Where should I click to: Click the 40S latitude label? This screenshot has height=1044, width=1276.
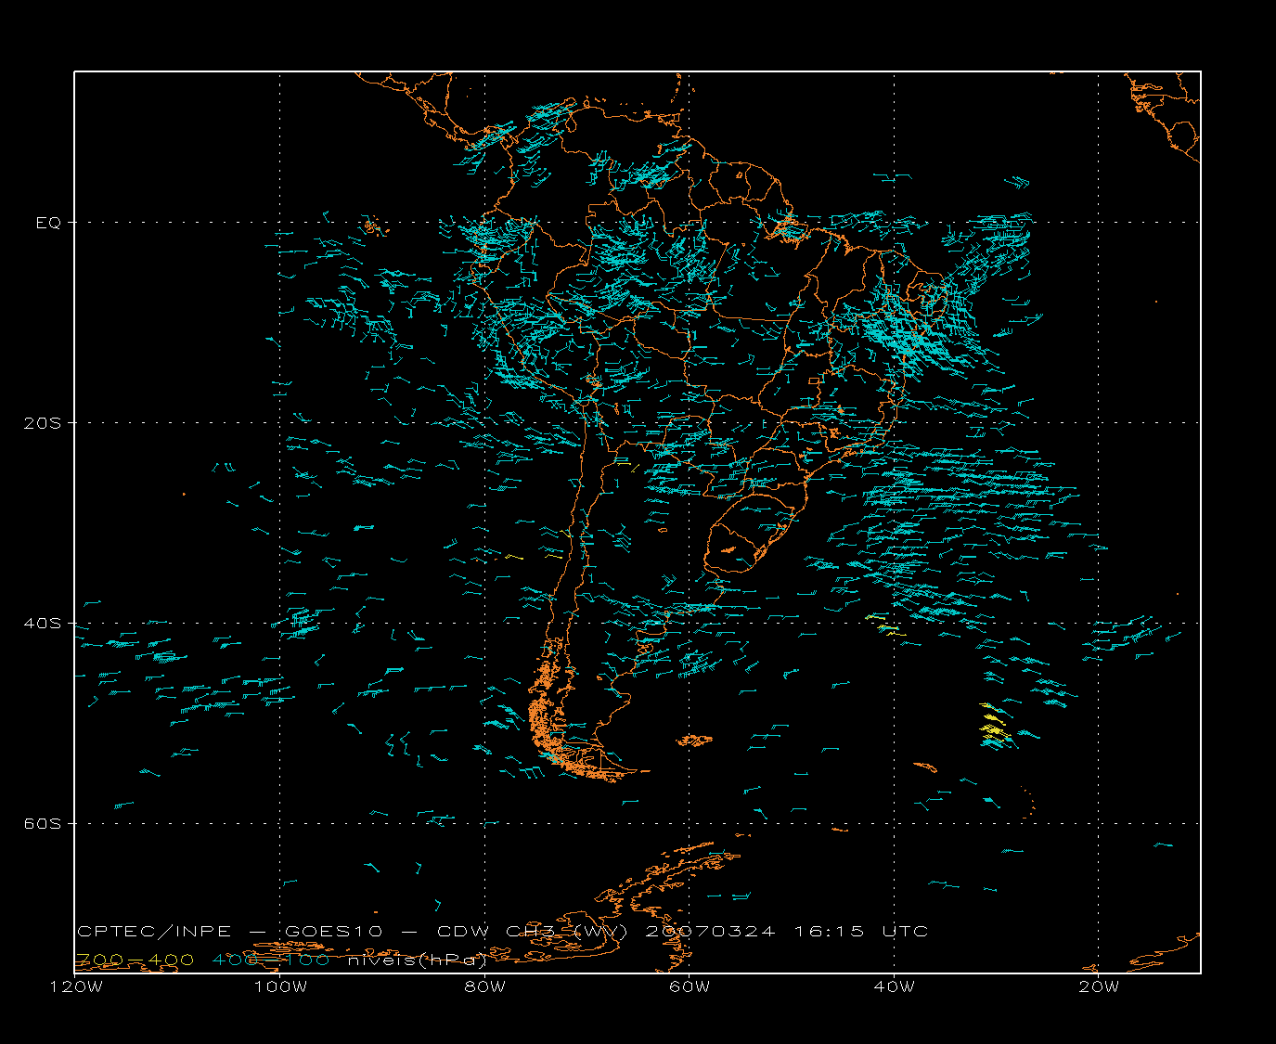tap(42, 624)
